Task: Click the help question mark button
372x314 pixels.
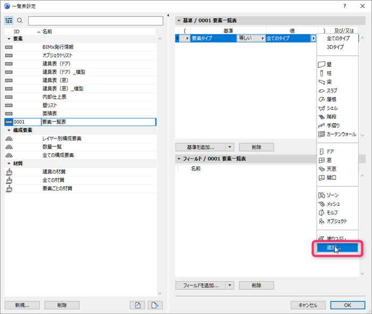Action: pyautogui.click(x=344, y=6)
